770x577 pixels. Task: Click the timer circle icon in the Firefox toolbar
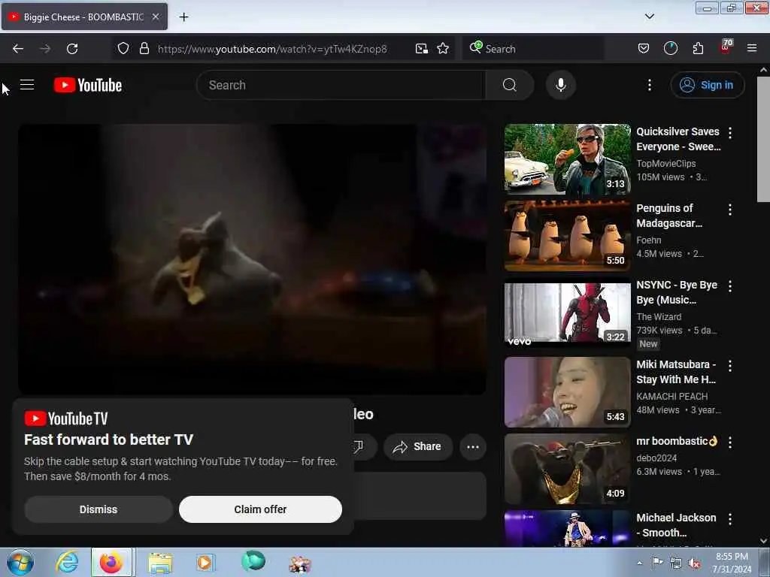click(670, 49)
